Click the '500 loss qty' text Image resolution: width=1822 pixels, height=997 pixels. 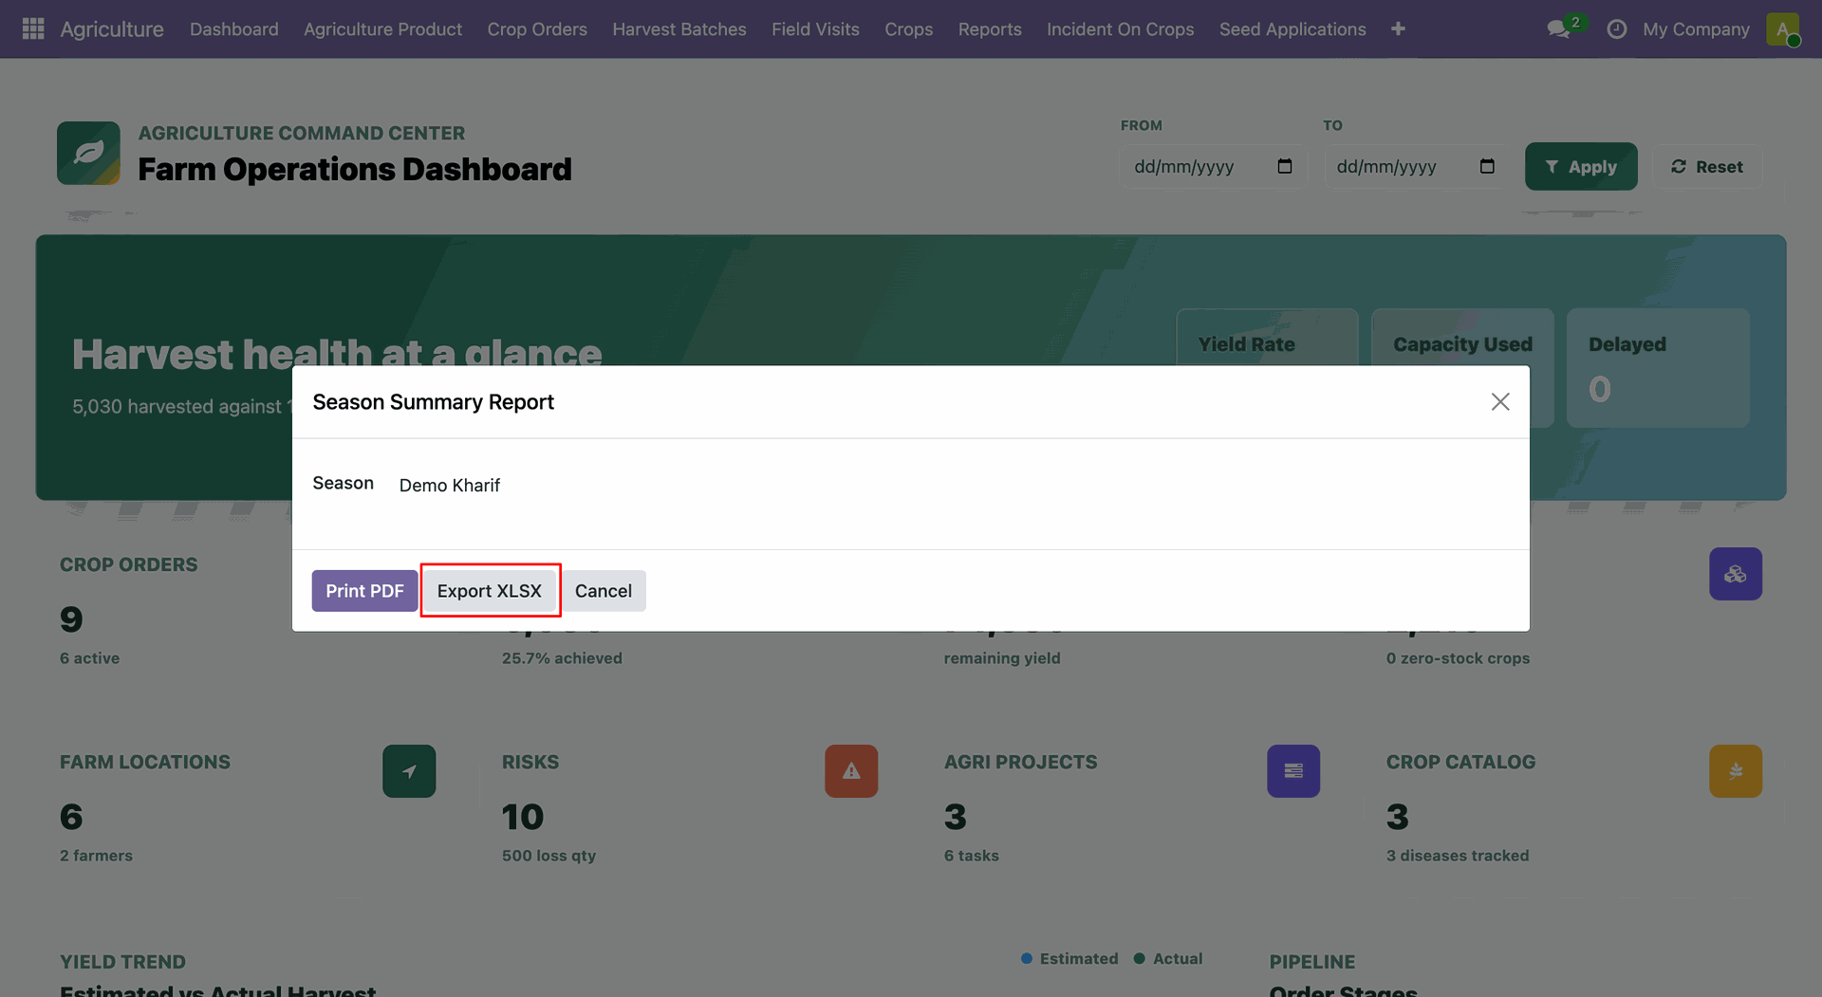[x=548, y=856]
